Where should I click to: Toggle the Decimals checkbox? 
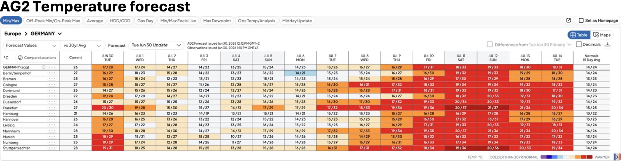[579, 44]
